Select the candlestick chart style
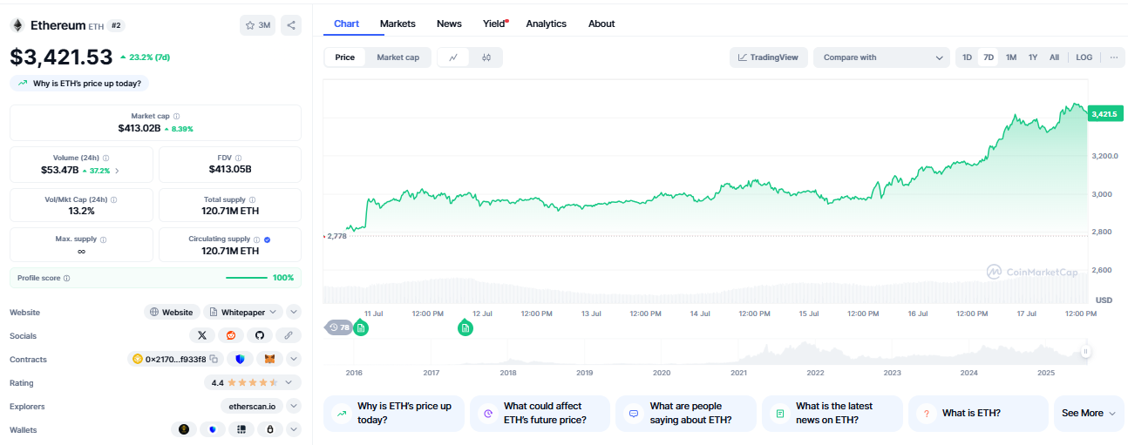The width and height of the screenshot is (1128, 445). 486,57
